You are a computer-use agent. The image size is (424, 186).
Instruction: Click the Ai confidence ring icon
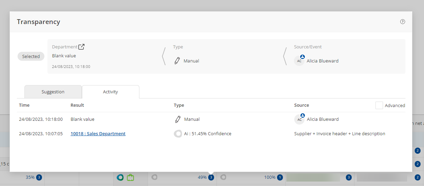point(178,134)
